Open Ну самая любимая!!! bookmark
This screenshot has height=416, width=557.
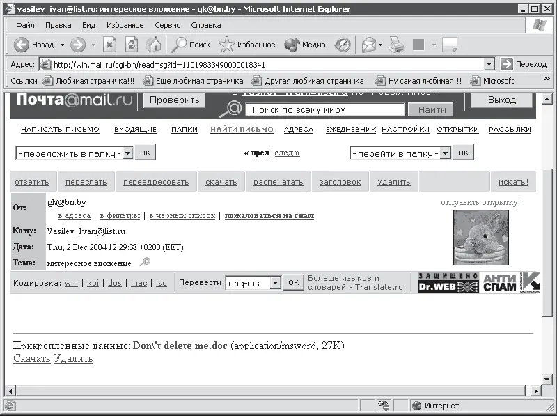pyautogui.click(x=418, y=81)
